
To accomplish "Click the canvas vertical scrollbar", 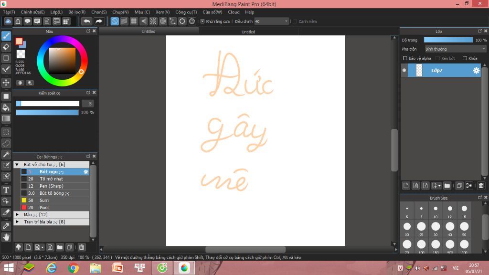I will pos(394,150).
